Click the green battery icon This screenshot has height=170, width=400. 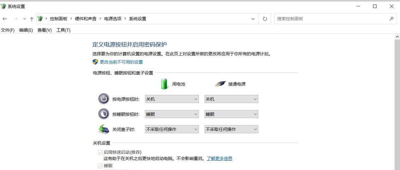pyautogui.click(x=165, y=84)
